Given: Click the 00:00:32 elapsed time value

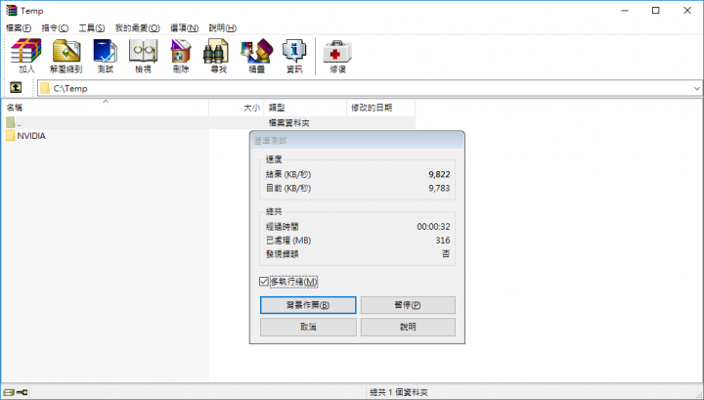Looking at the screenshot, I should pyautogui.click(x=433, y=227).
